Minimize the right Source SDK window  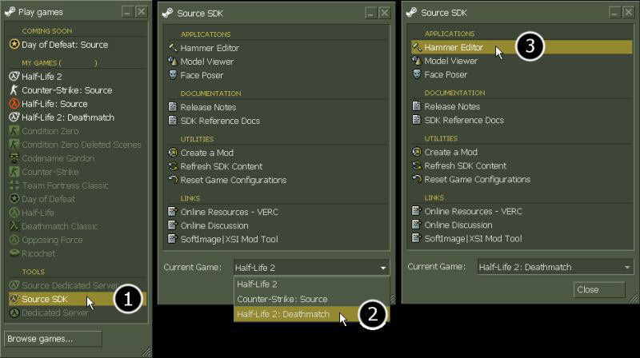coord(614,12)
